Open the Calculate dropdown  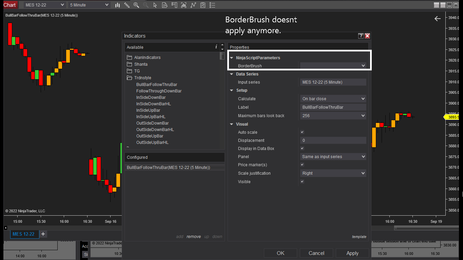click(333, 99)
